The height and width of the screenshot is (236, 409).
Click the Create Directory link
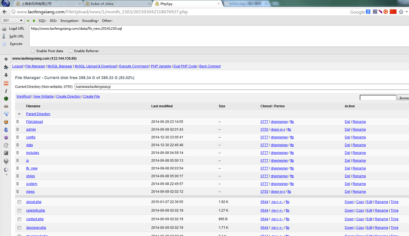tap(68, 97)
